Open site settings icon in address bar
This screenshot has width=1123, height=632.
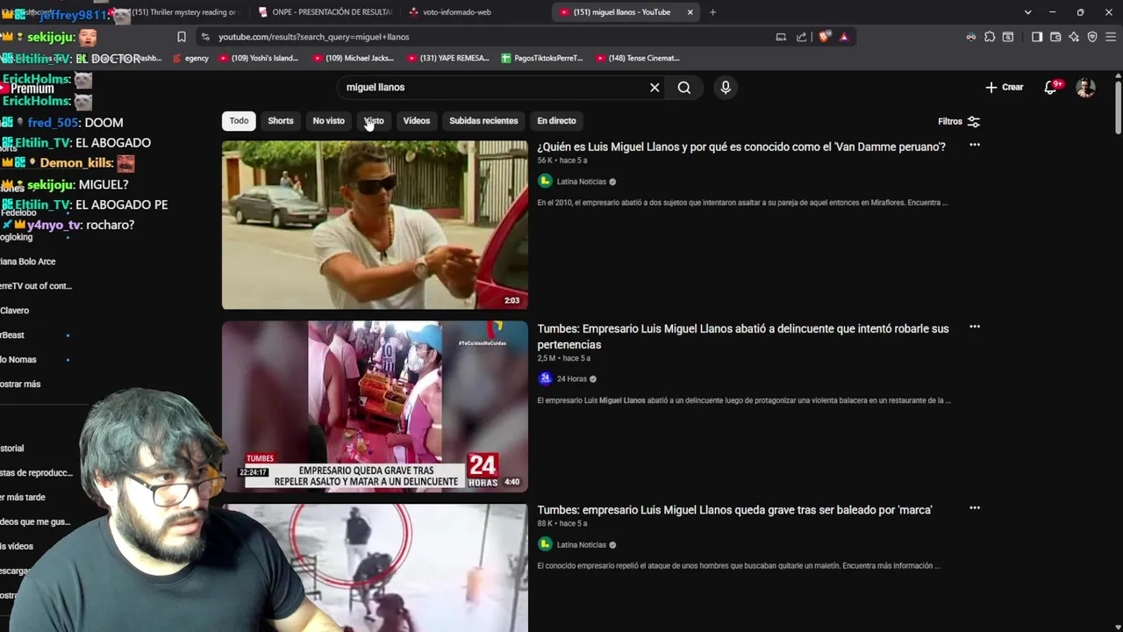[205, 37]
